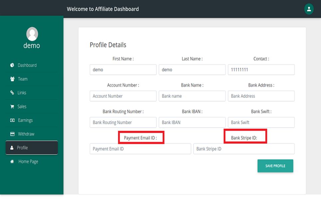321x199 pixels.
Task: Open the Sales section
Action: click(32, 106)
